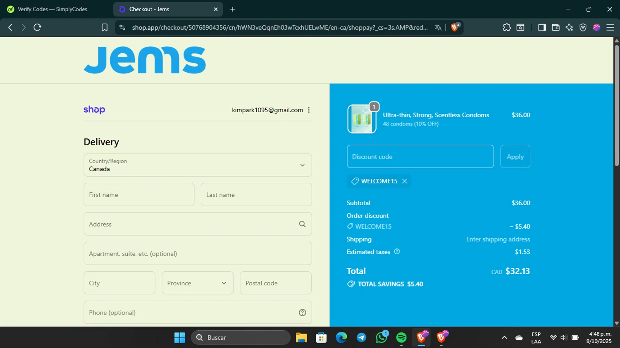Image resolution: width=620 pixels, height=348 pixels.
Task: Open the volume speaker tray icon
Action: [x=564, y=338]
